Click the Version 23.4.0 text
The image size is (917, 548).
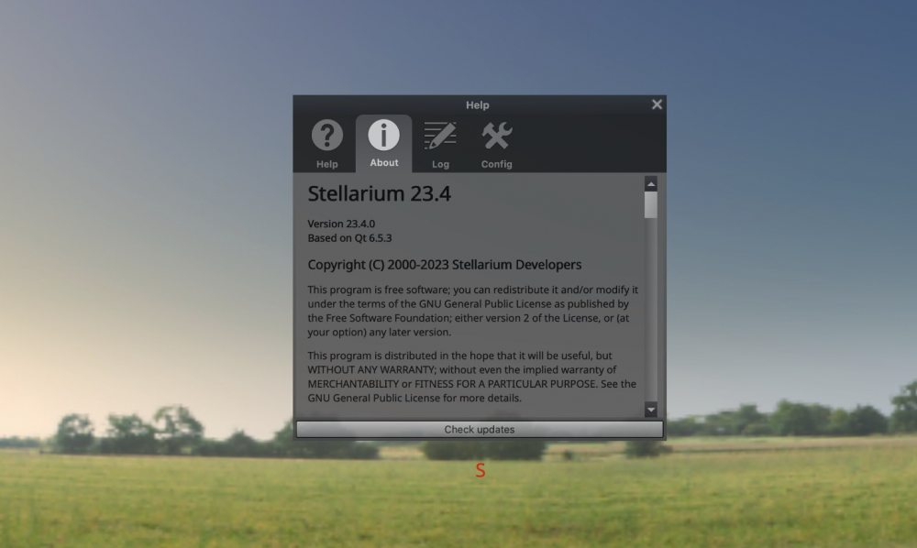tap(341, 224)
